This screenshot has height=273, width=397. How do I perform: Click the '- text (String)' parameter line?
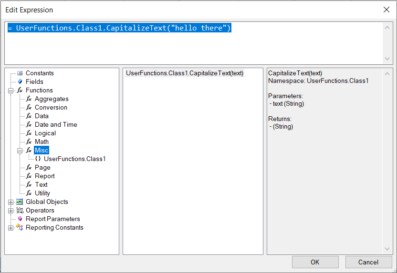(x=287, y=104)
